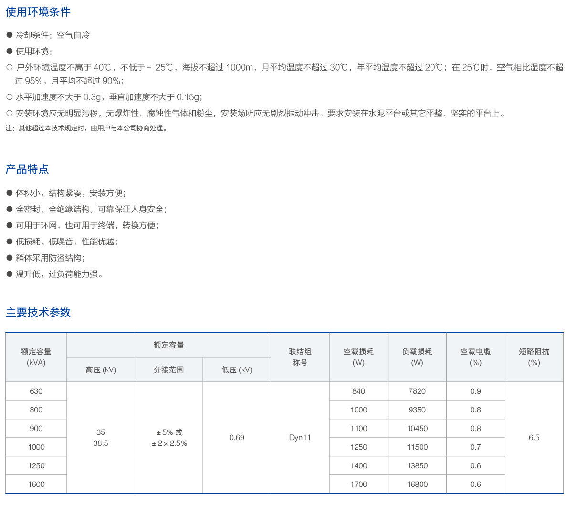Screen dimensions: 568x506
Task: Click the 温升低，过负荷能力强 bullet
Action: (59, 274)
